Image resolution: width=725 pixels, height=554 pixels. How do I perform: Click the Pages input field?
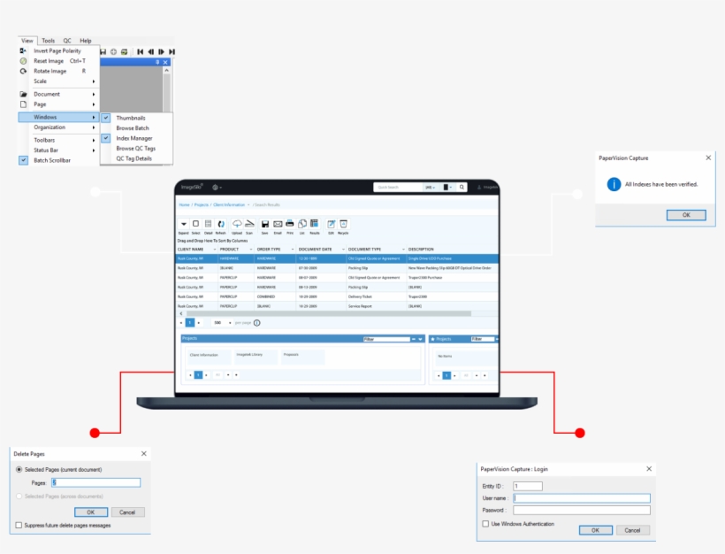[95, 482]
